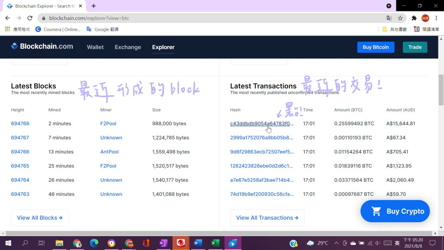Image resolution: width=444 pixels, height=250 pixels.
Task: Click the taskbar clock 下午 05:20
Action: 413,243
